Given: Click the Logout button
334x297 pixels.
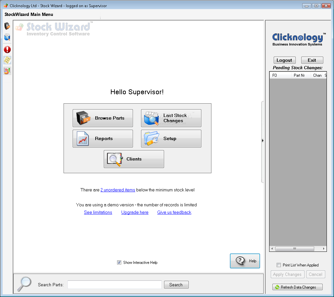Looking at the screenshot, I should coord(284,60).
